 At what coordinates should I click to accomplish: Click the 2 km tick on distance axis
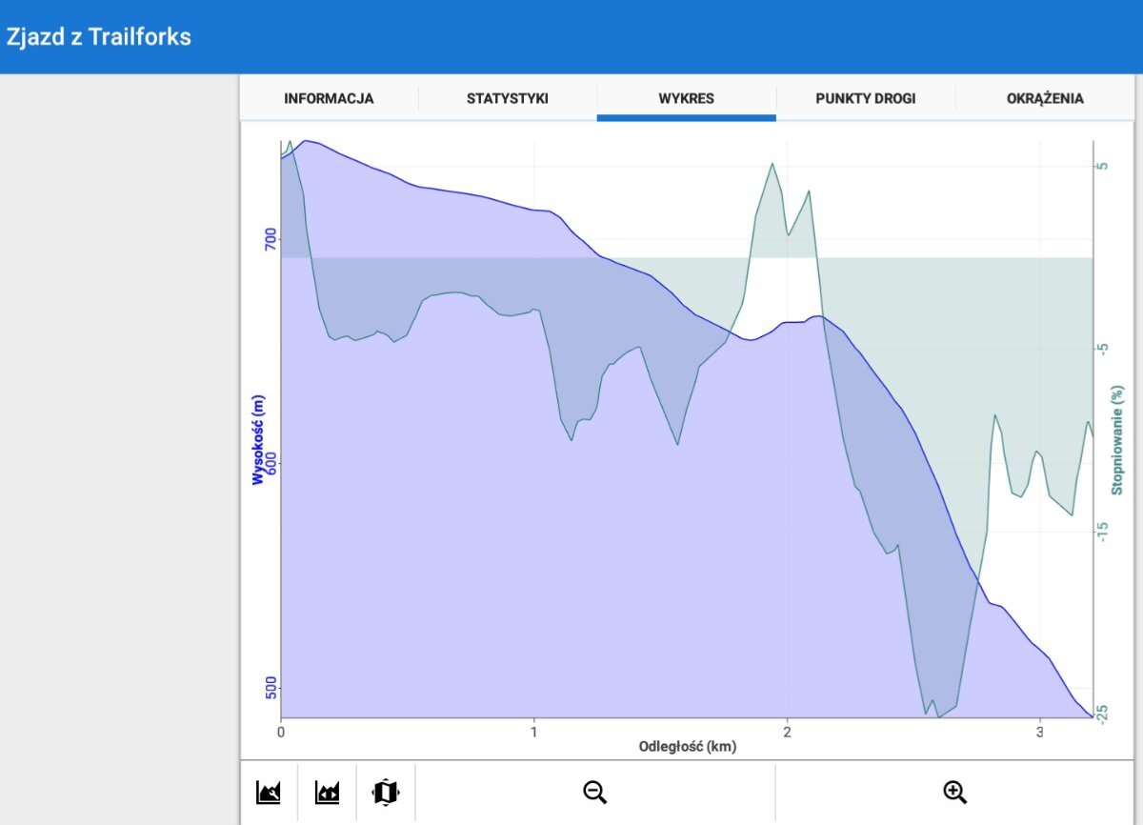coord(787,732)
